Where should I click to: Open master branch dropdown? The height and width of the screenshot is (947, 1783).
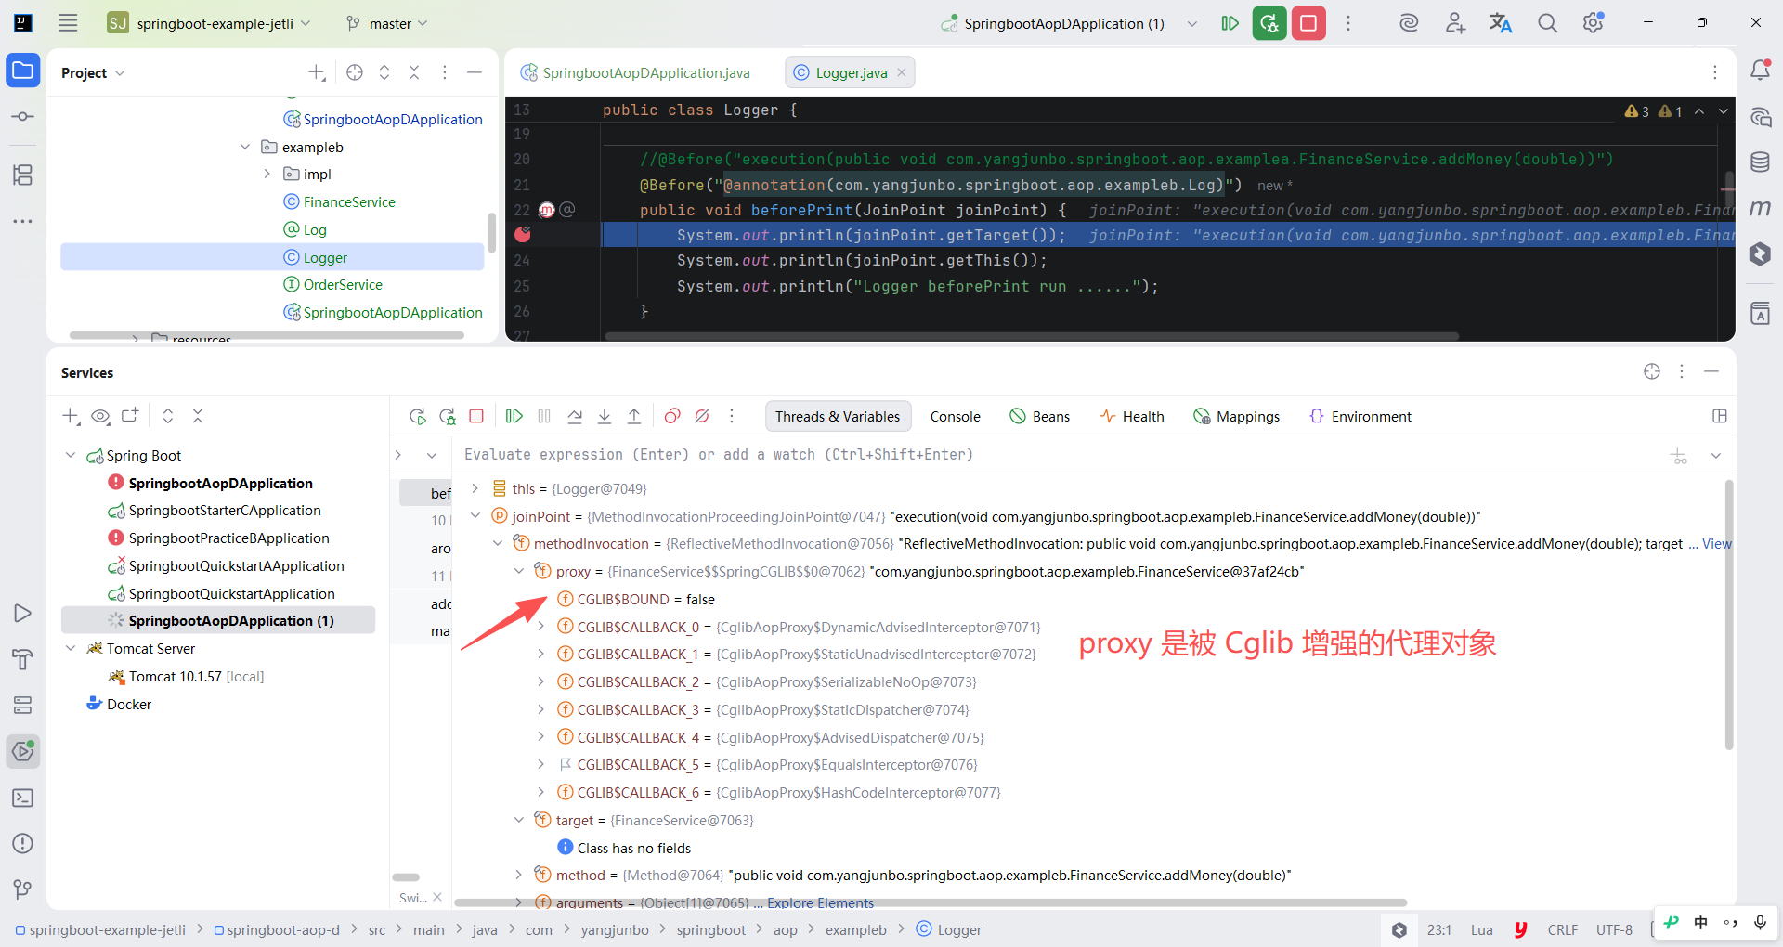pos(387,23)
